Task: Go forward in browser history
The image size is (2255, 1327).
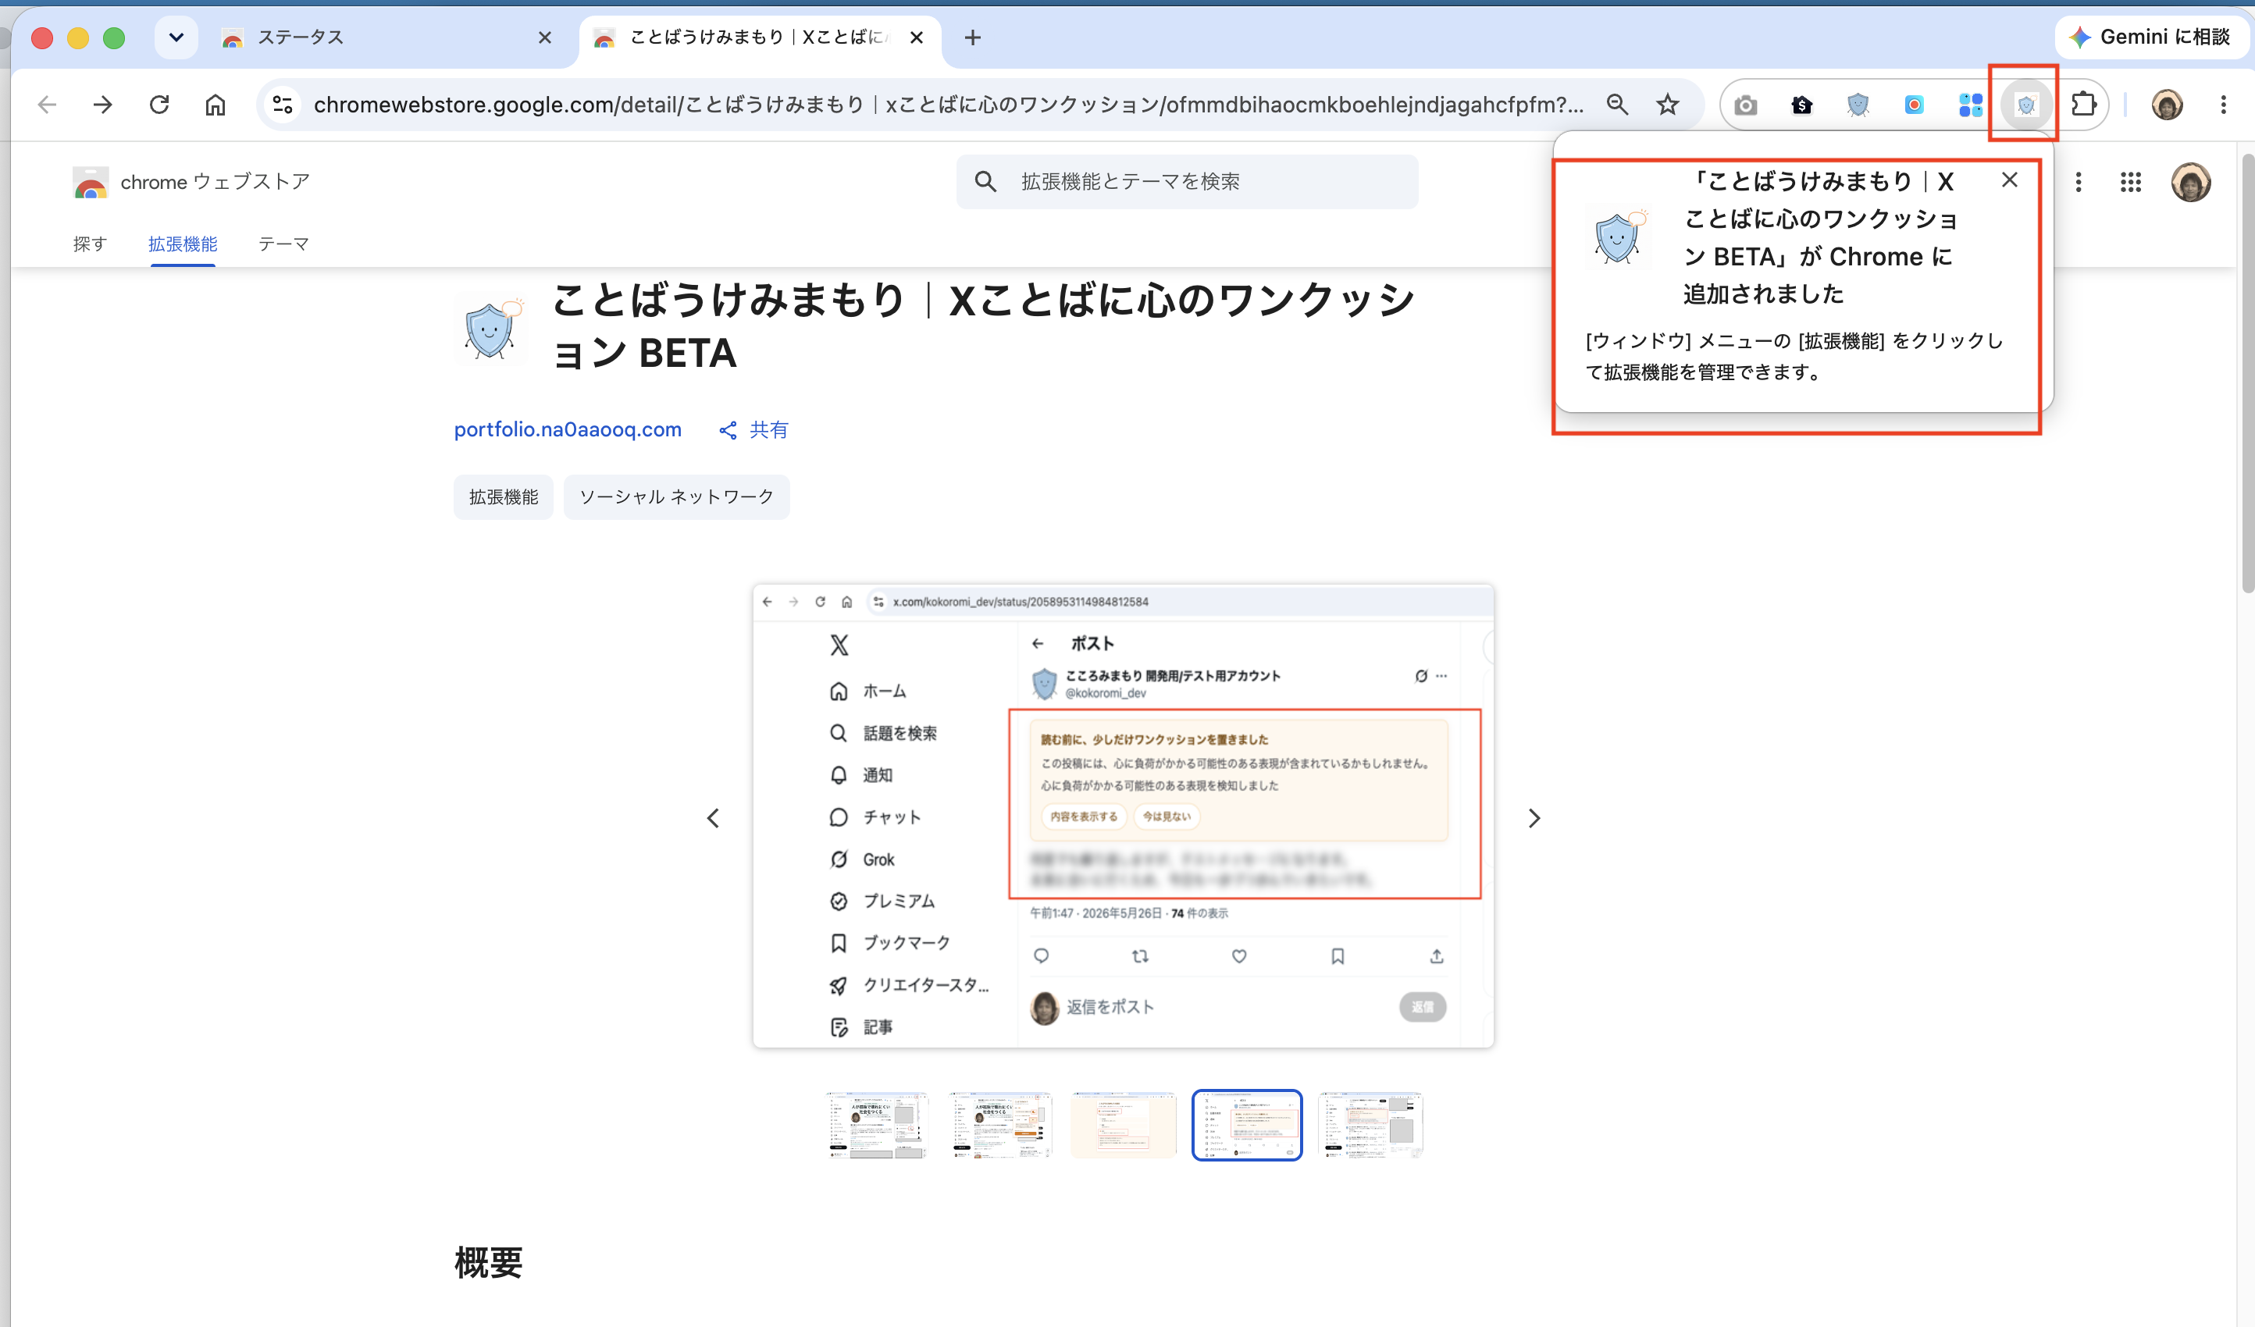Action: tap(103, 105)
